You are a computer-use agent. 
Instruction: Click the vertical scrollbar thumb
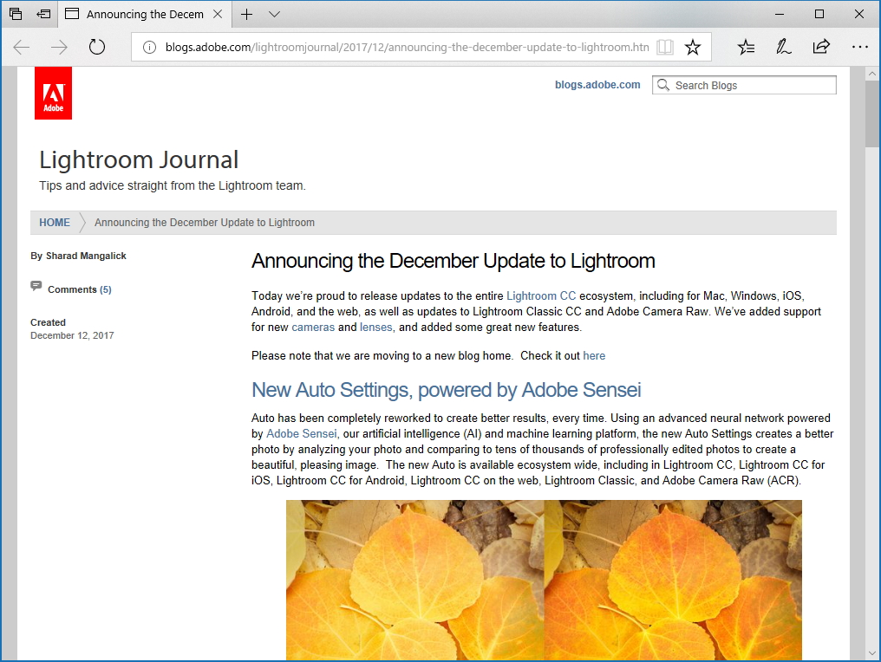point(872,114)
